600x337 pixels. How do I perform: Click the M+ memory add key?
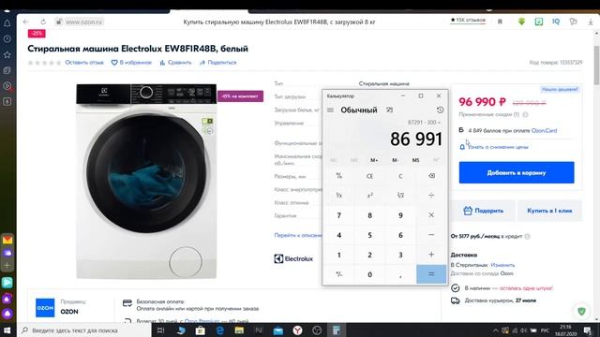[x=374, y=160]
